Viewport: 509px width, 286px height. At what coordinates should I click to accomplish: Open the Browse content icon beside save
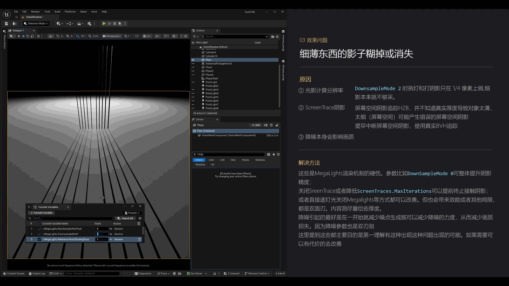(x=14, y=24)
